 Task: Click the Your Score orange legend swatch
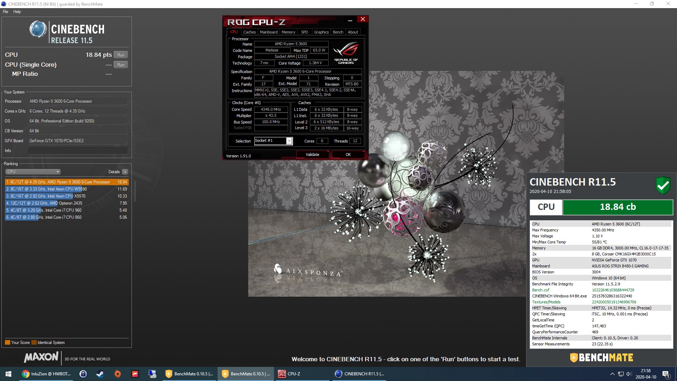[x=7, y=343]
